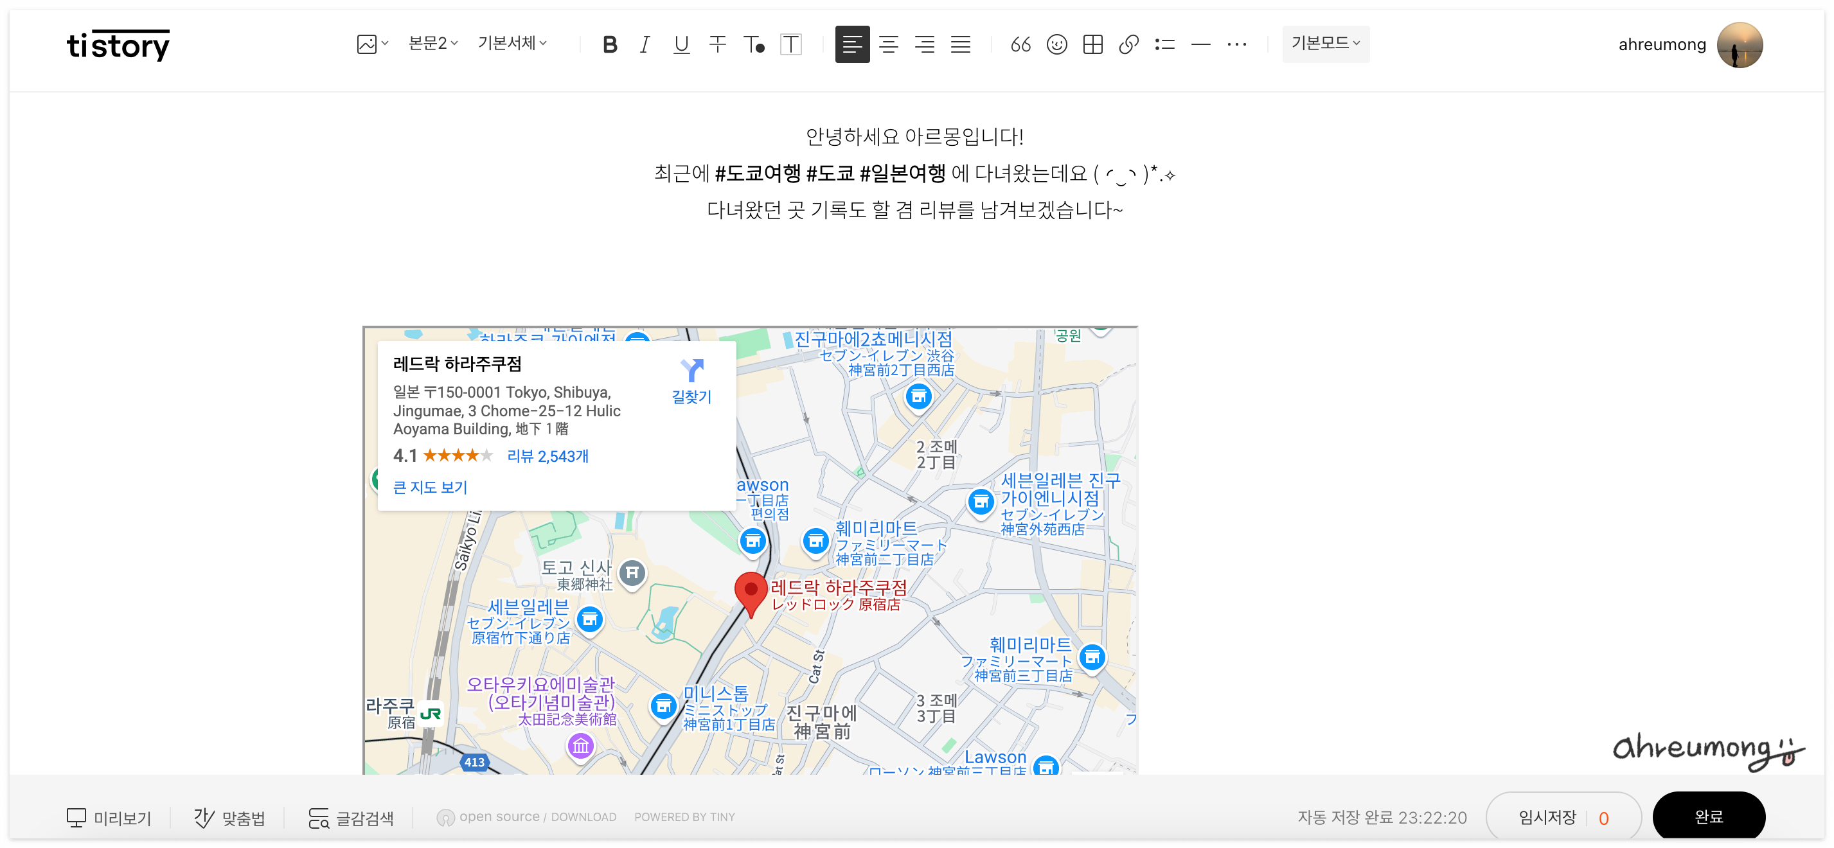Click the JR 하라주쿠 station icon
The image size is (1834, 848).
(431, 714)
